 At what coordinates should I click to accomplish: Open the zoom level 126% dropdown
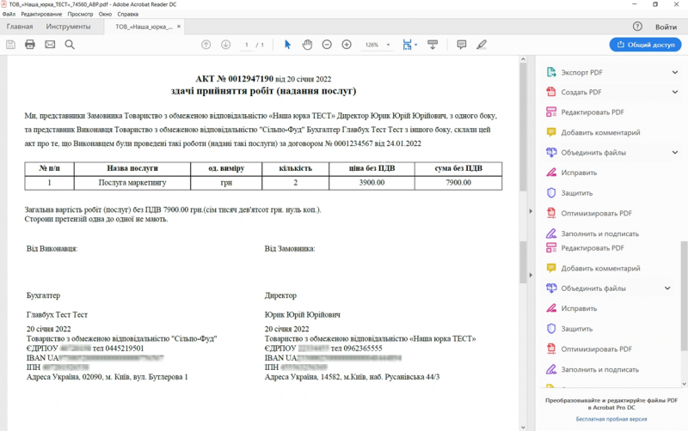pyautogui.click(x=377, y=45)
